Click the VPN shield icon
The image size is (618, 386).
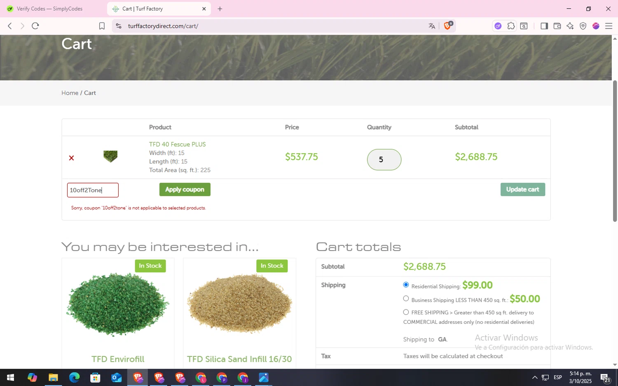[x=583, y=26]
